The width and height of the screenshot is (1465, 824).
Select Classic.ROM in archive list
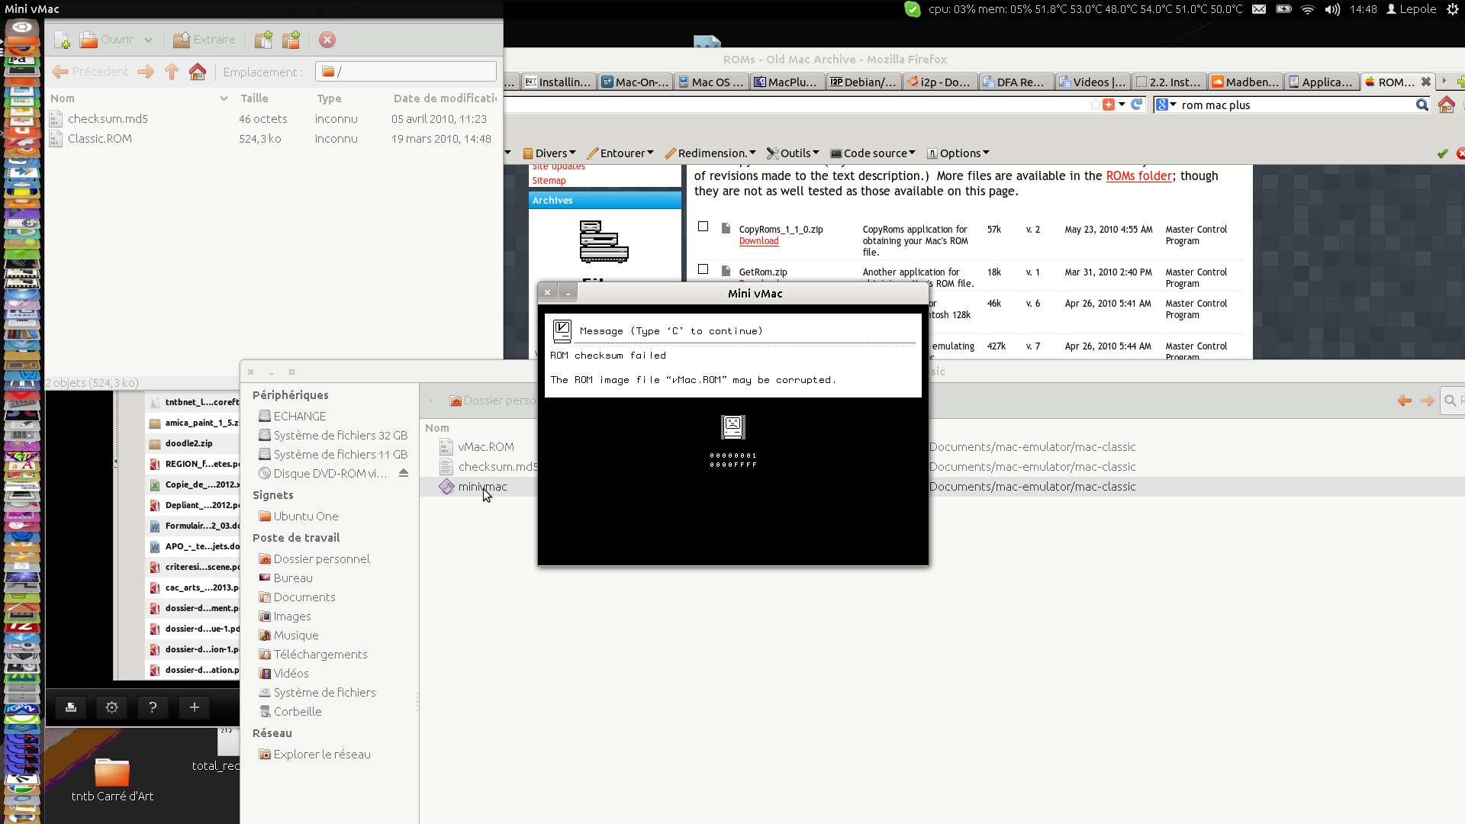point(100,139)
